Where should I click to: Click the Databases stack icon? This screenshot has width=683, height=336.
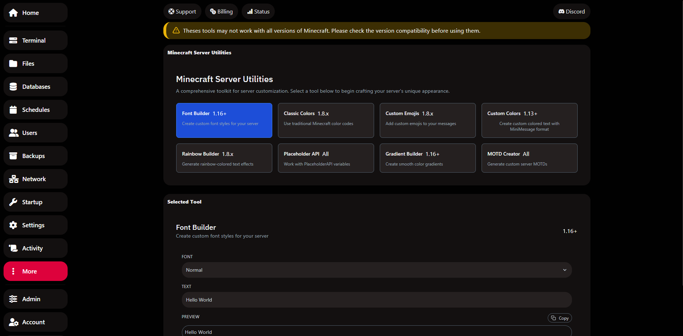point(13,87)
